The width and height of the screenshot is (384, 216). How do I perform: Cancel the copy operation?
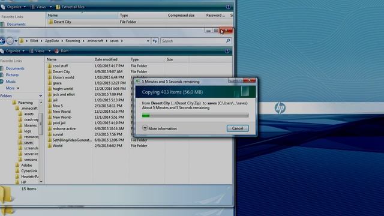(x=238, y=128)
